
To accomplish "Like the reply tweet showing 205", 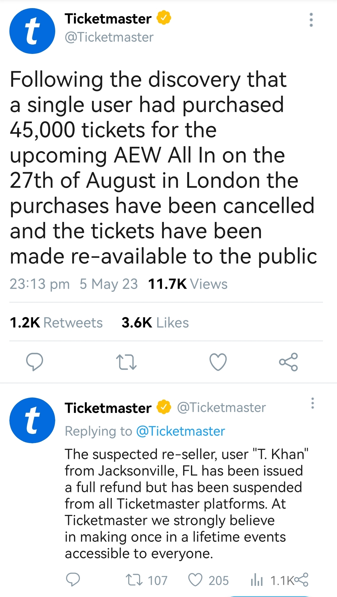I will click(x=196, y=580).
